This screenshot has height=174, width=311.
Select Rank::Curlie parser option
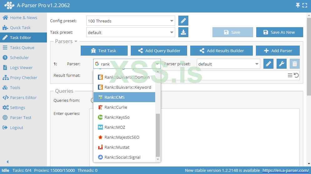[124, 107]
